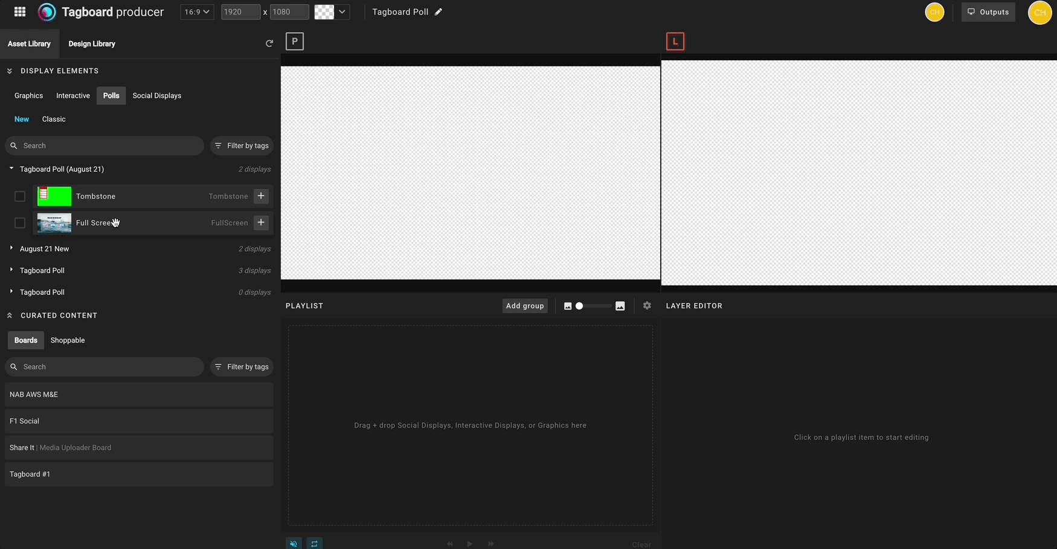Click the width field showing 1920

coord(240,12)
